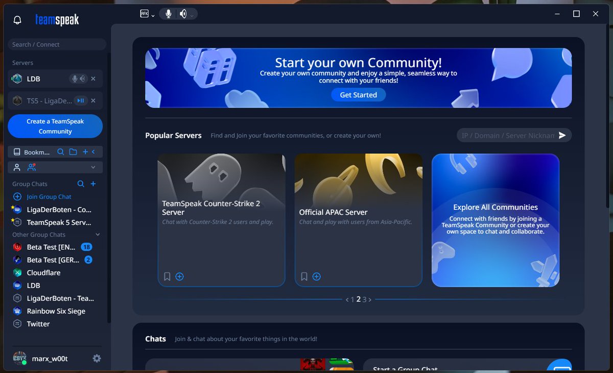This screenshot has height=373, width=613.
Task: Search group chats with magnifier icon
Action: (x=81, y=184)
